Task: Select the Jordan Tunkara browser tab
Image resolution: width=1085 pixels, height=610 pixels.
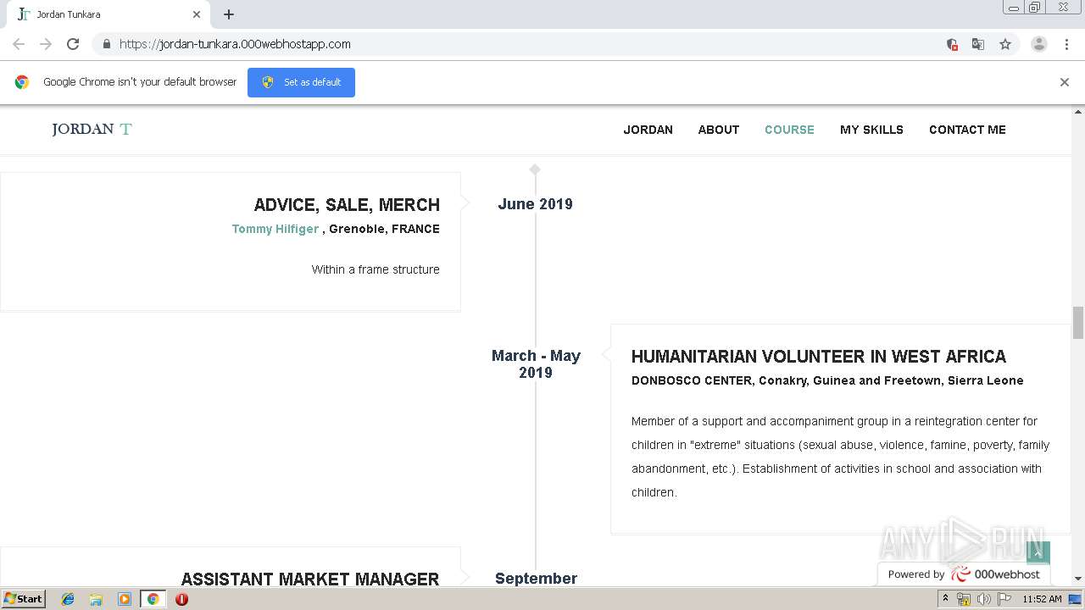Action: (x=108, y=14)
